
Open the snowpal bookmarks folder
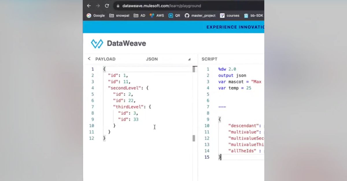(x=119, y=16)
